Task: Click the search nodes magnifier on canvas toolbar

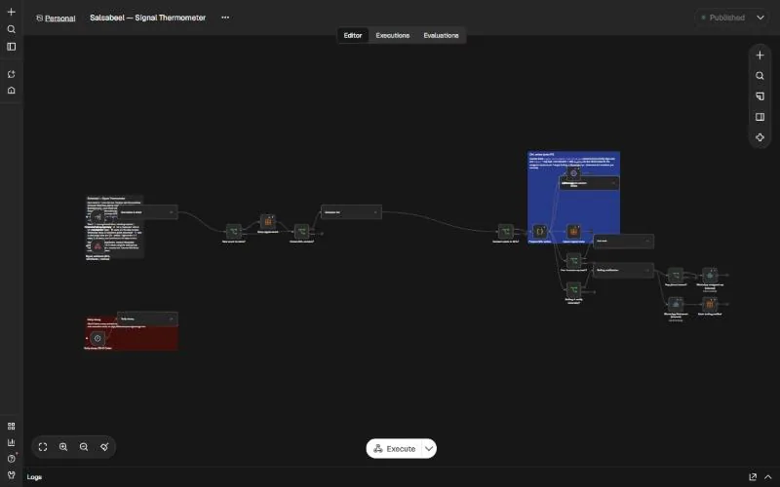Action: pos(760,76)
